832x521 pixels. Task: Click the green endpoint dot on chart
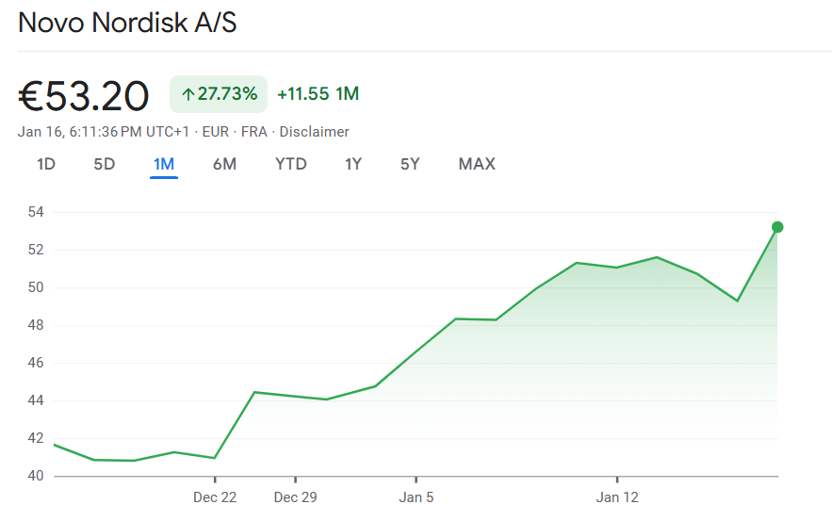777,227
